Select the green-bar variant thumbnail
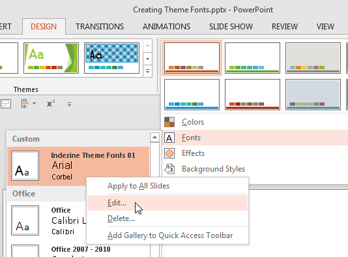348x257 pixels. 252,58
